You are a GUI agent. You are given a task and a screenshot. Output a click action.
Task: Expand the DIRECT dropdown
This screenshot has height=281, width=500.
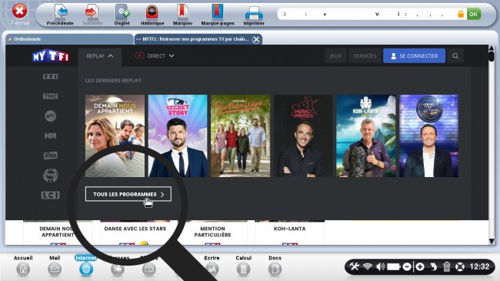coord(155,56)
